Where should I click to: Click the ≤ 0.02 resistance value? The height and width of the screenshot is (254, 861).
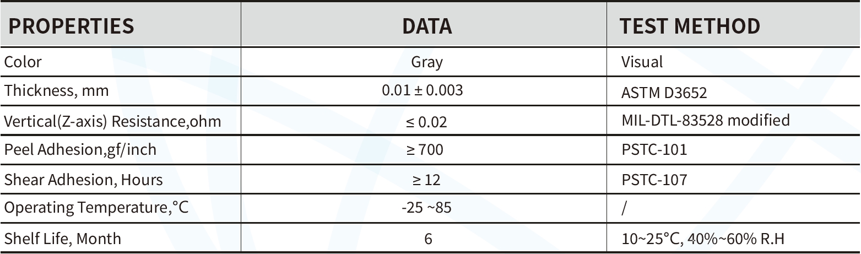426,121
